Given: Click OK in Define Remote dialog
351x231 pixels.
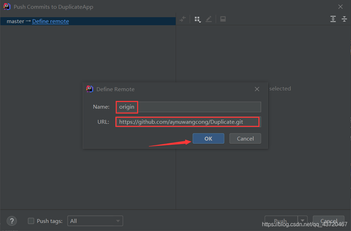Looking at the screenshot, I should coord(208,138).
